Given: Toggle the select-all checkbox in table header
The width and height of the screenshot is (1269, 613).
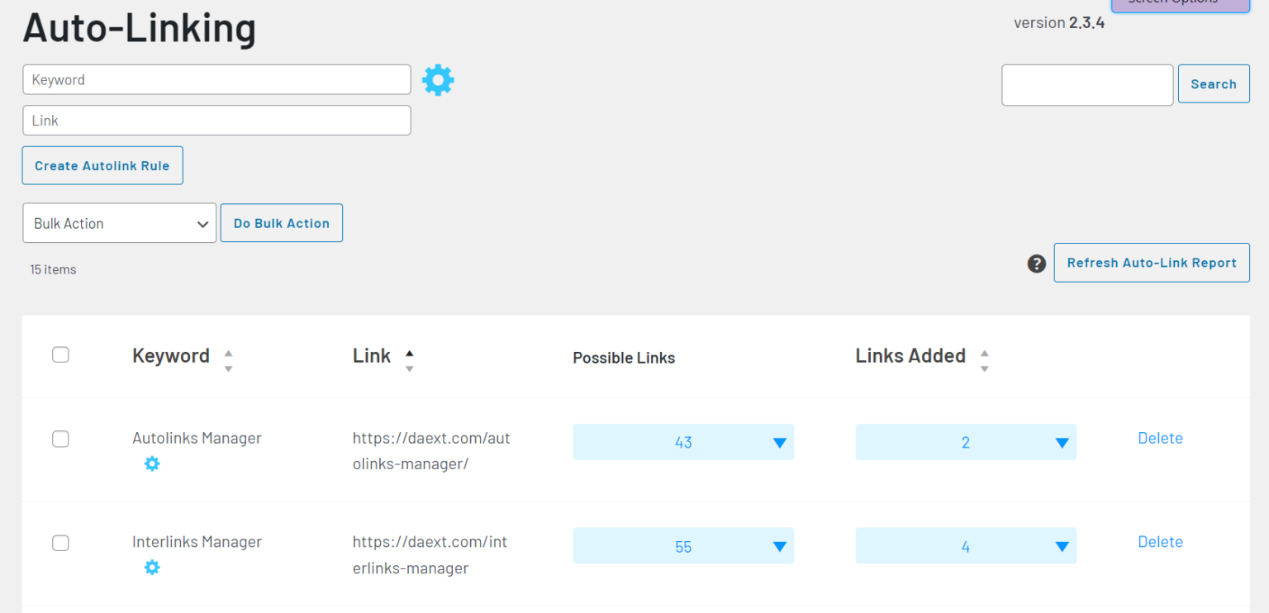Looking at the screenshot, I should click(x=60, y=354).
